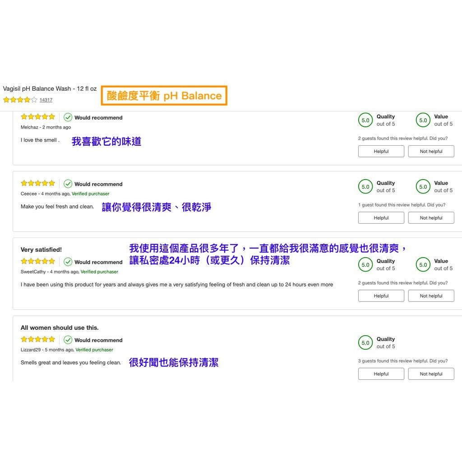Click the recommend checkmark icon in SweetCathy's review
Screen dimensions: 462x462
pos(68,262)
